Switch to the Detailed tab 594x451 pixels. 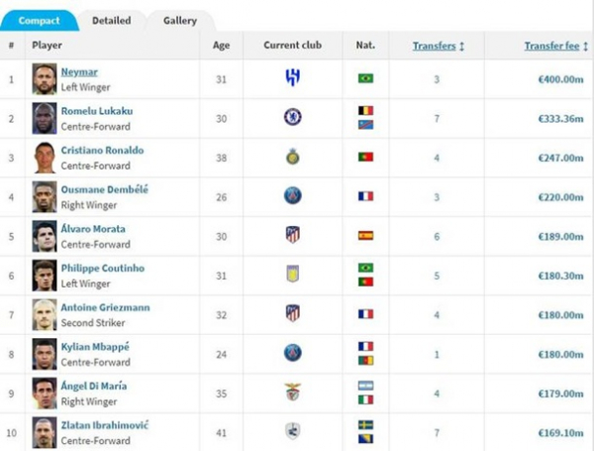coord(111,20)
